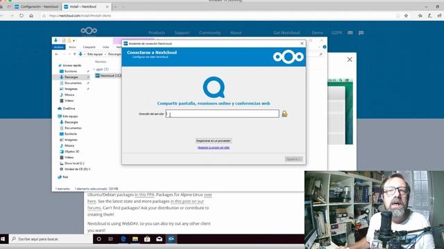
Task: Close the Nextcloud connection wizard dialog
Action: click(x=302, y=44)
